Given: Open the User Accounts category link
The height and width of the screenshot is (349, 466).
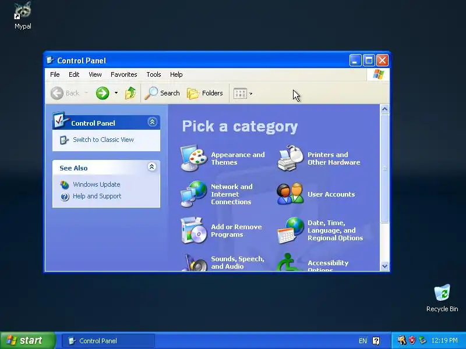Looking at the screenshot, I should 331,194.
